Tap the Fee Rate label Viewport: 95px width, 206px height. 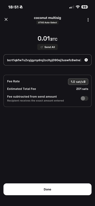[x=13, y=81]
